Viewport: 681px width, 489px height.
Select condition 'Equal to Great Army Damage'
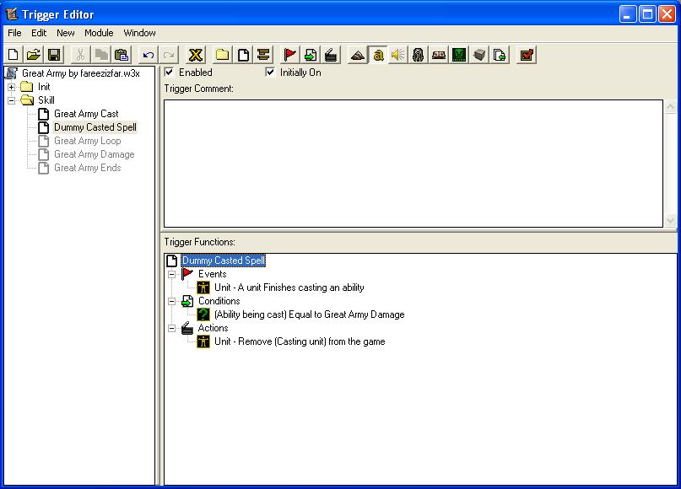click(x=309, y=314)
